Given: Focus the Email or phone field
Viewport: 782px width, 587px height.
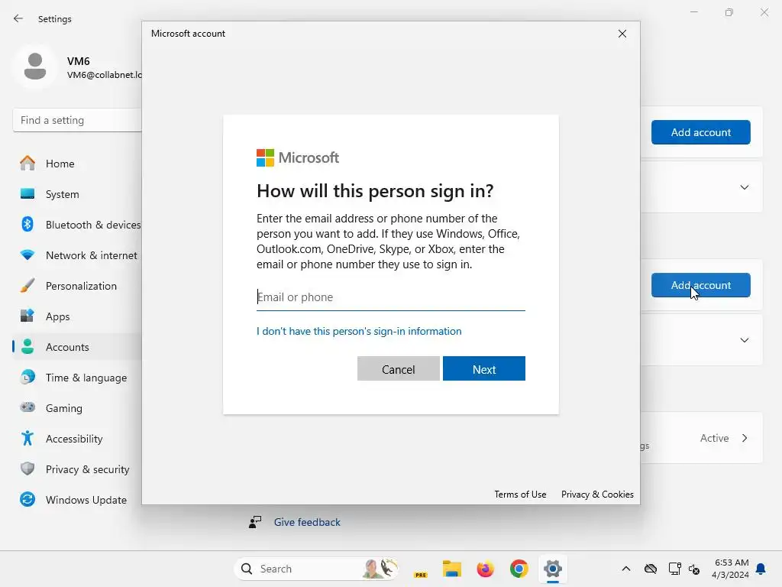Looking at the screenshot, I should (390, 297).
